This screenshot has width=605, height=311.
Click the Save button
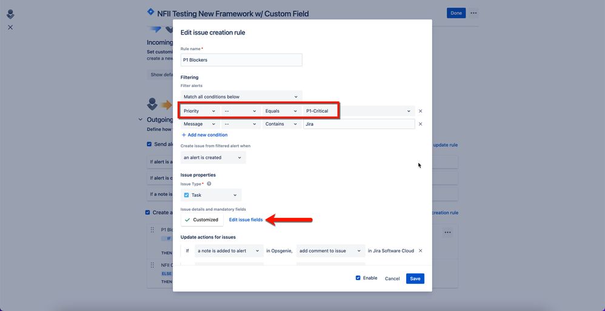[x=415, y=279]
